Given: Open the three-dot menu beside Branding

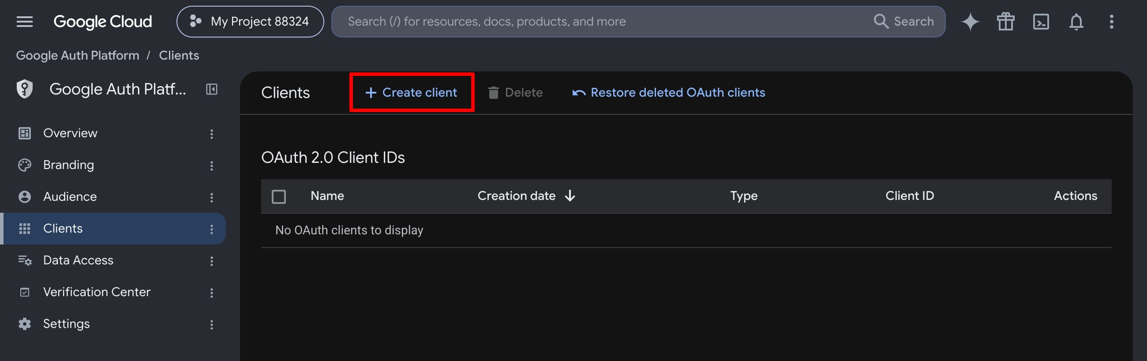Looking at the screenshot, I should click(211, 166).
